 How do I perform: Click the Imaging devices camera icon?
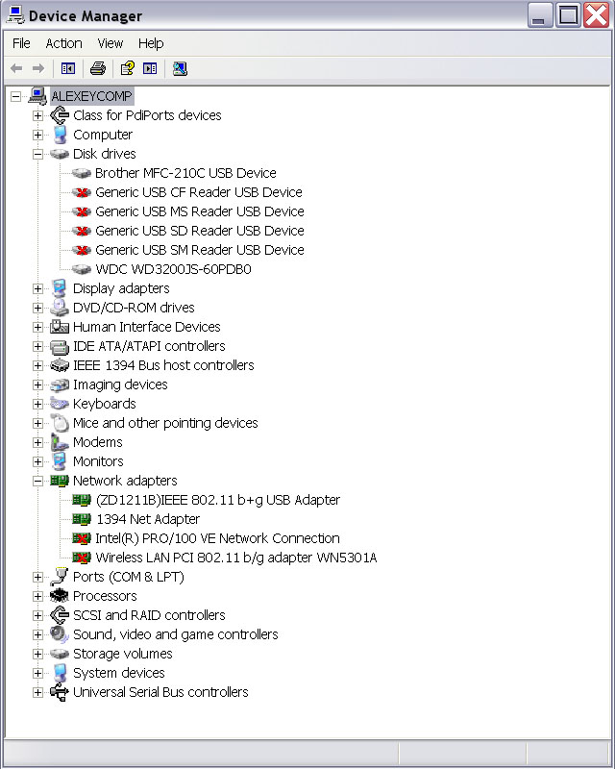(60, 384)
